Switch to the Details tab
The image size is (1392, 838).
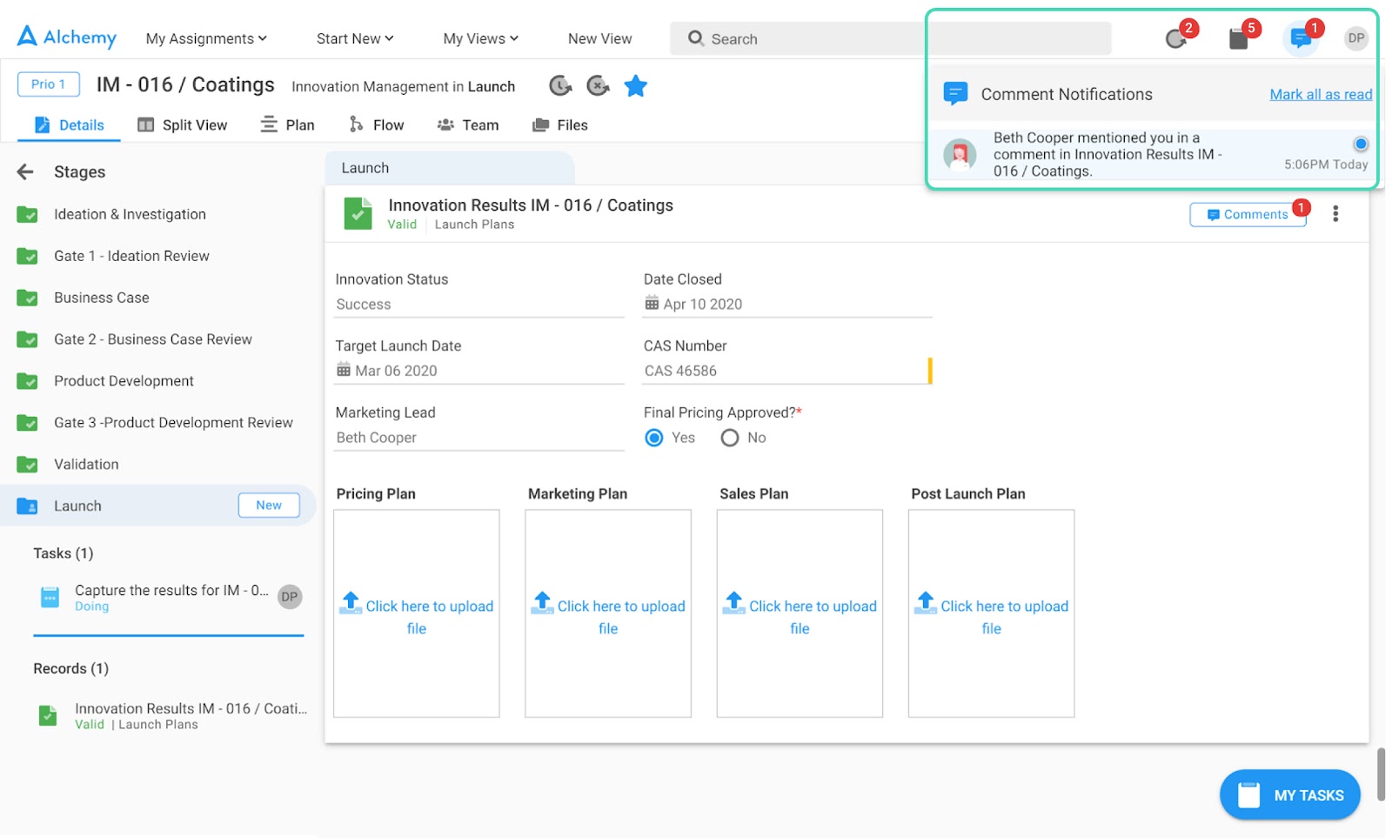70,124
